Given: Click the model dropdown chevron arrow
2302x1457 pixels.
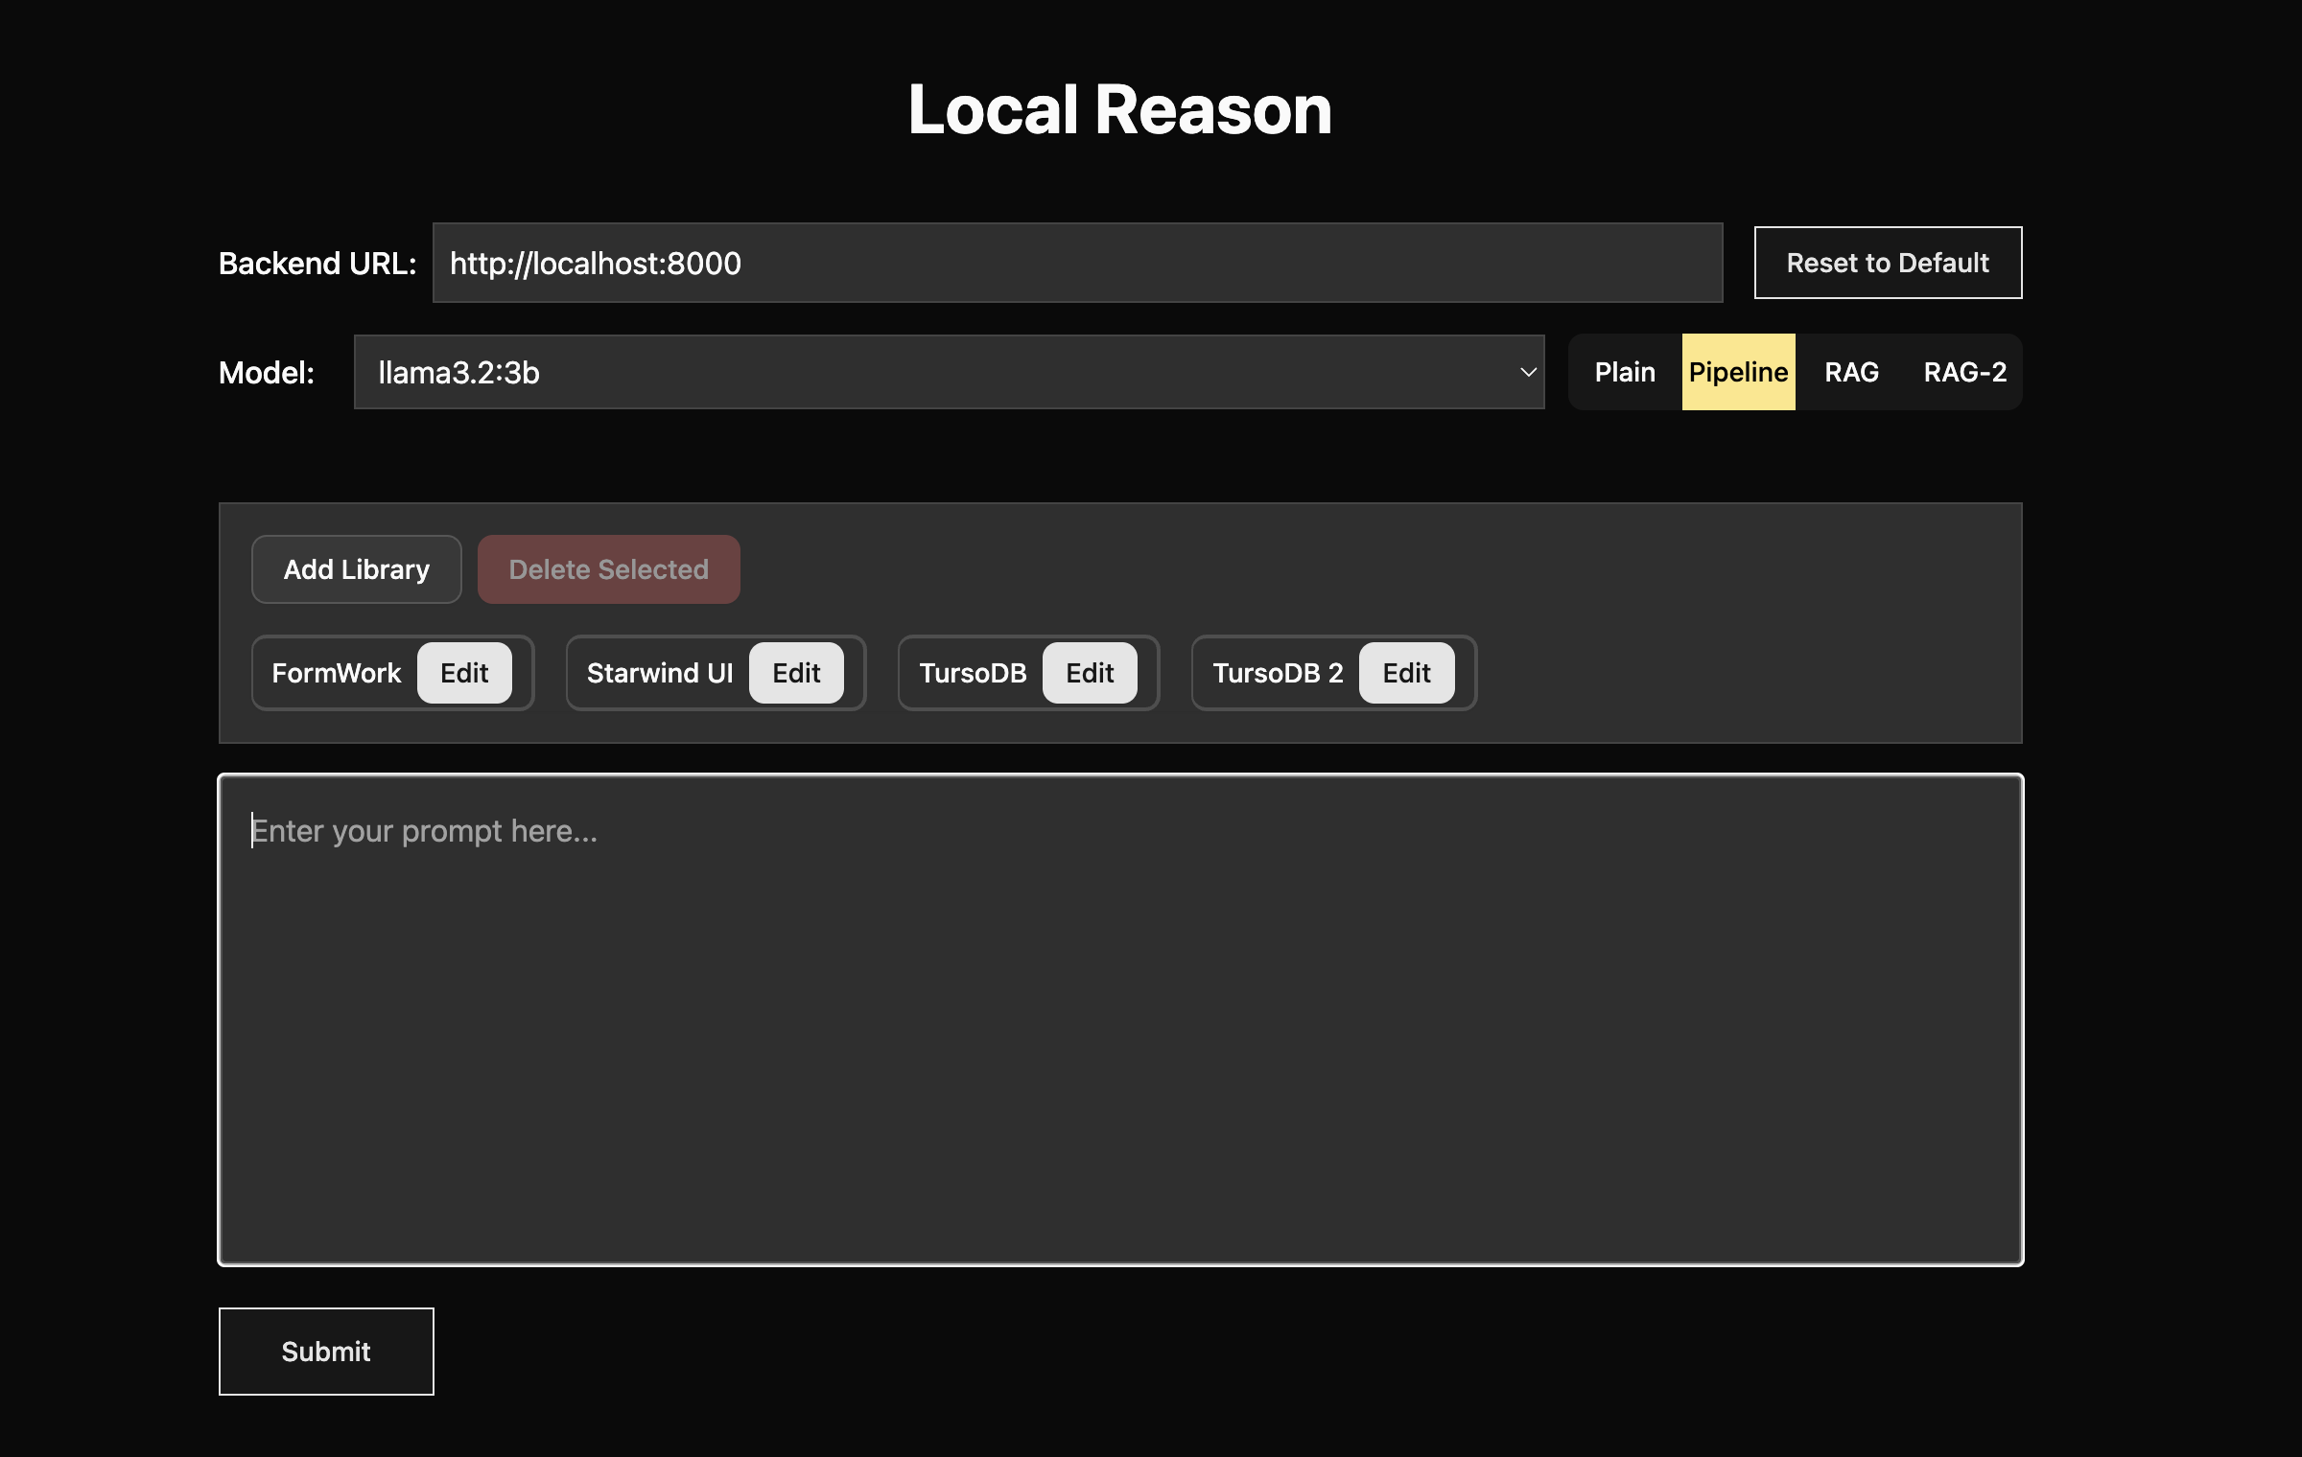Looking at the screenshot, I should click(1528, 372).
